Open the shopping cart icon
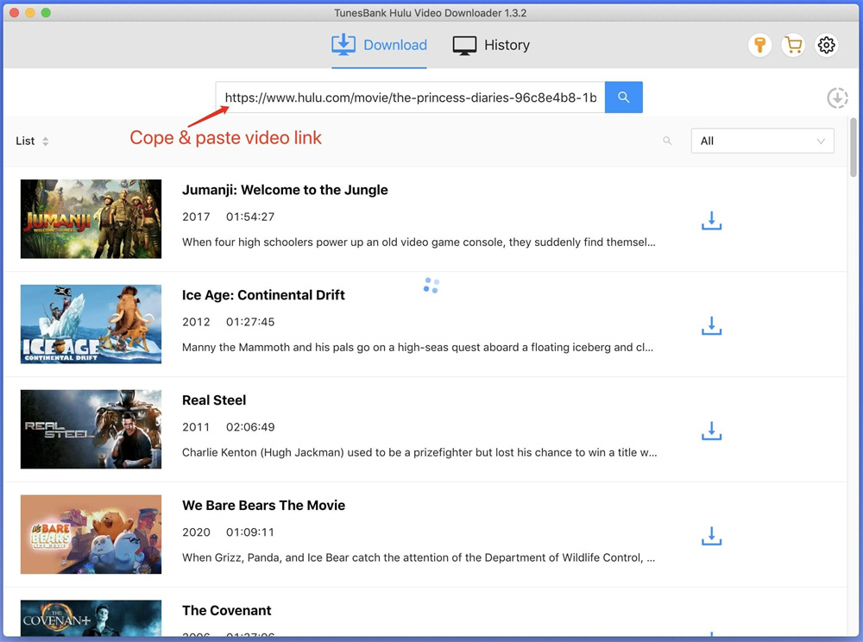Image resolution: width=863 pixels, height=642 pixels. (x=793, y=45)
